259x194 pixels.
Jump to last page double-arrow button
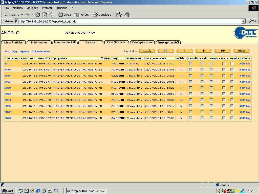223,51
